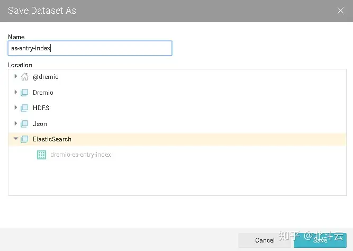353x251 pixels.
Task: Expand the Dremio space node
Action: pos(16,92)
